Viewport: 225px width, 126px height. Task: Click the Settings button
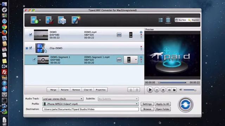(147, 104)
